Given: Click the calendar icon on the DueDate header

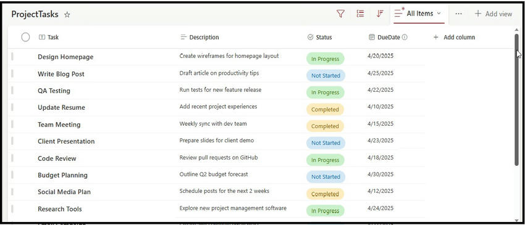Looking at the screenshot, I should 371,37.
